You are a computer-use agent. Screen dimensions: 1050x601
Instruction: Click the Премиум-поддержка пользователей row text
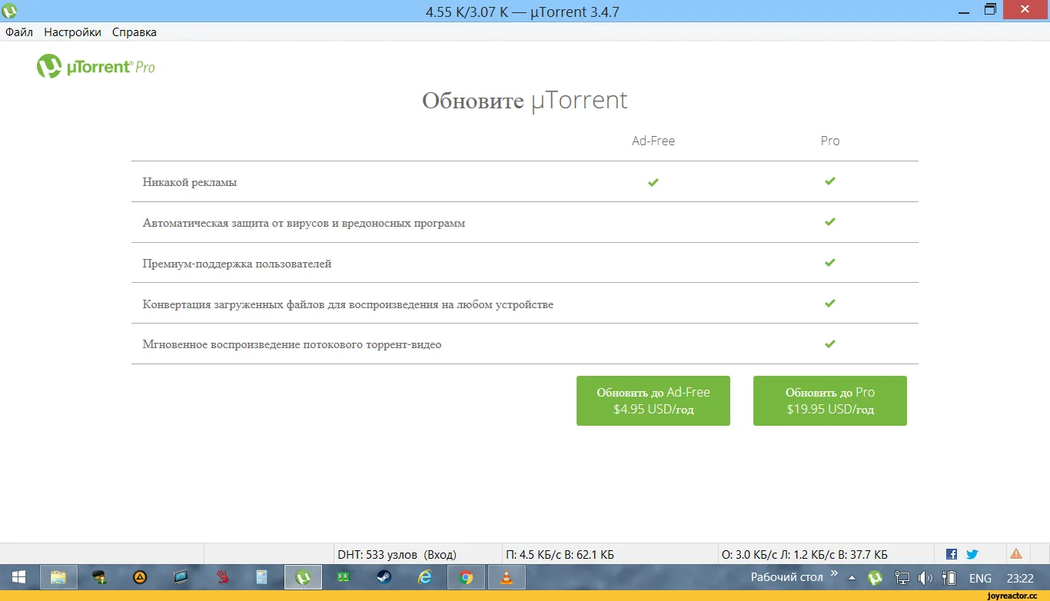click(x=238, y=264)
